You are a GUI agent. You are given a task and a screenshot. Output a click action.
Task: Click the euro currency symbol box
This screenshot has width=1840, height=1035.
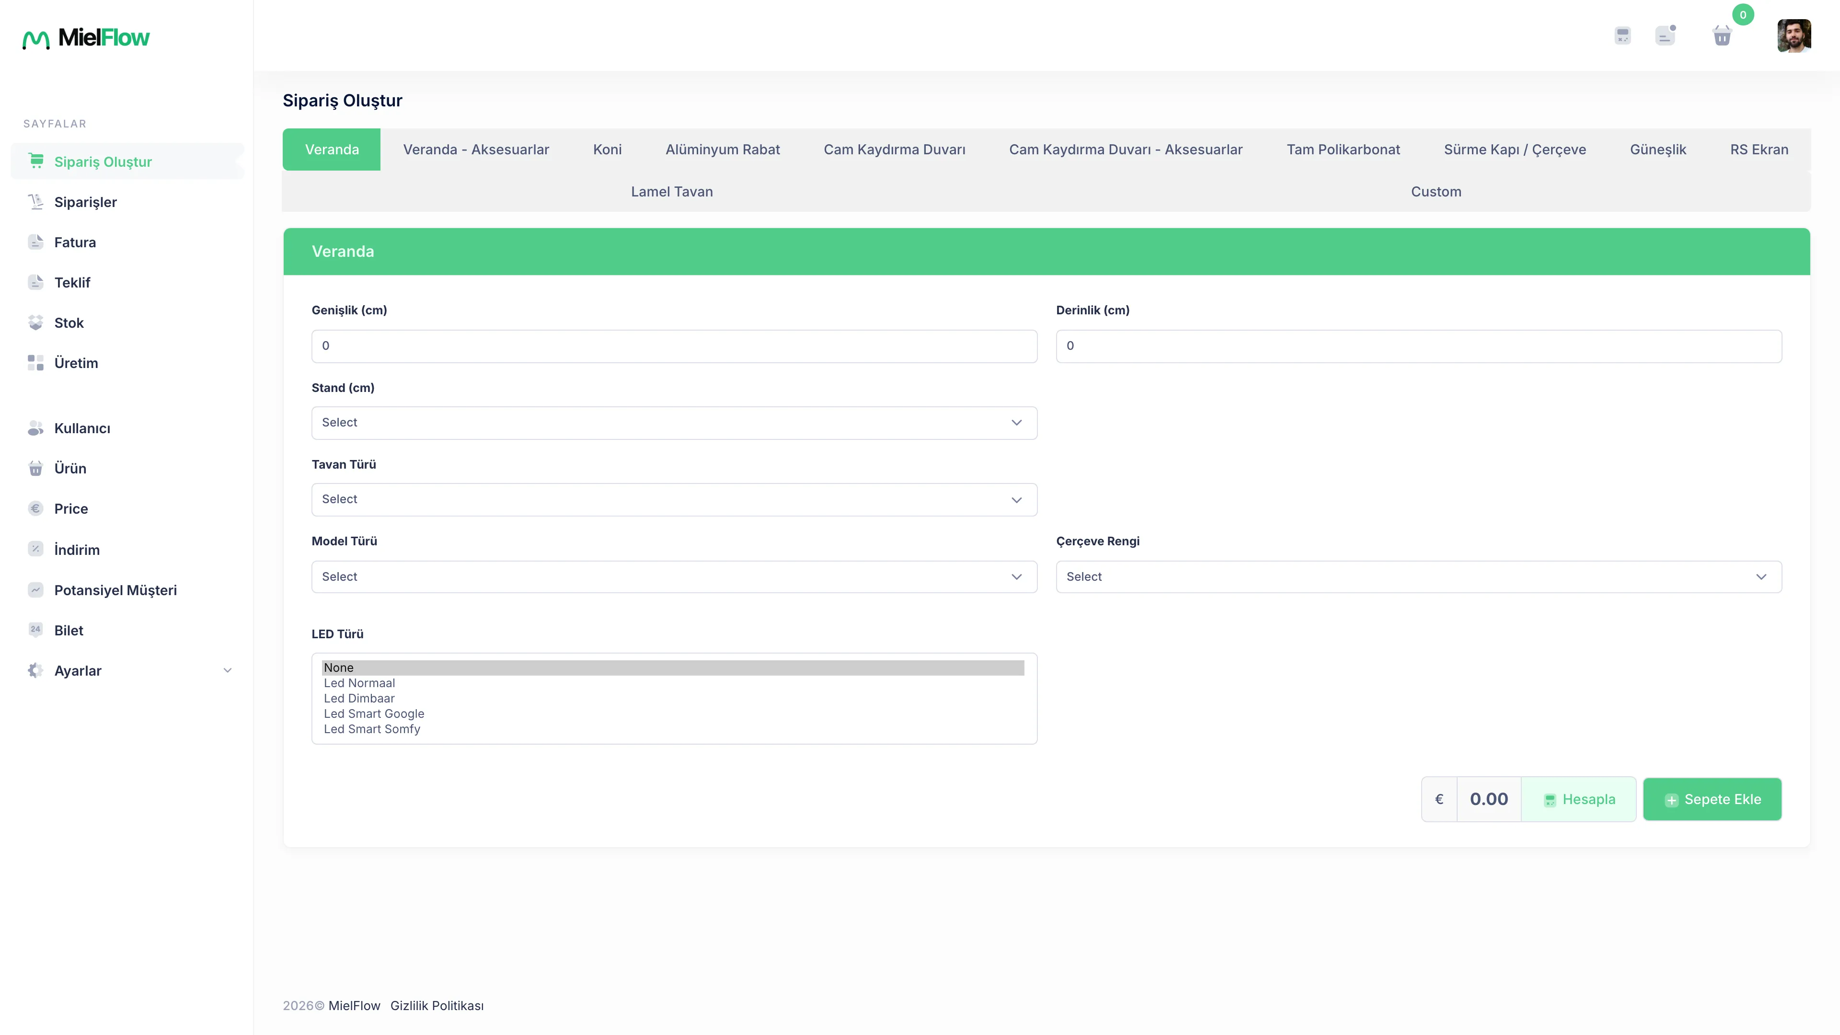(1439, 799)
